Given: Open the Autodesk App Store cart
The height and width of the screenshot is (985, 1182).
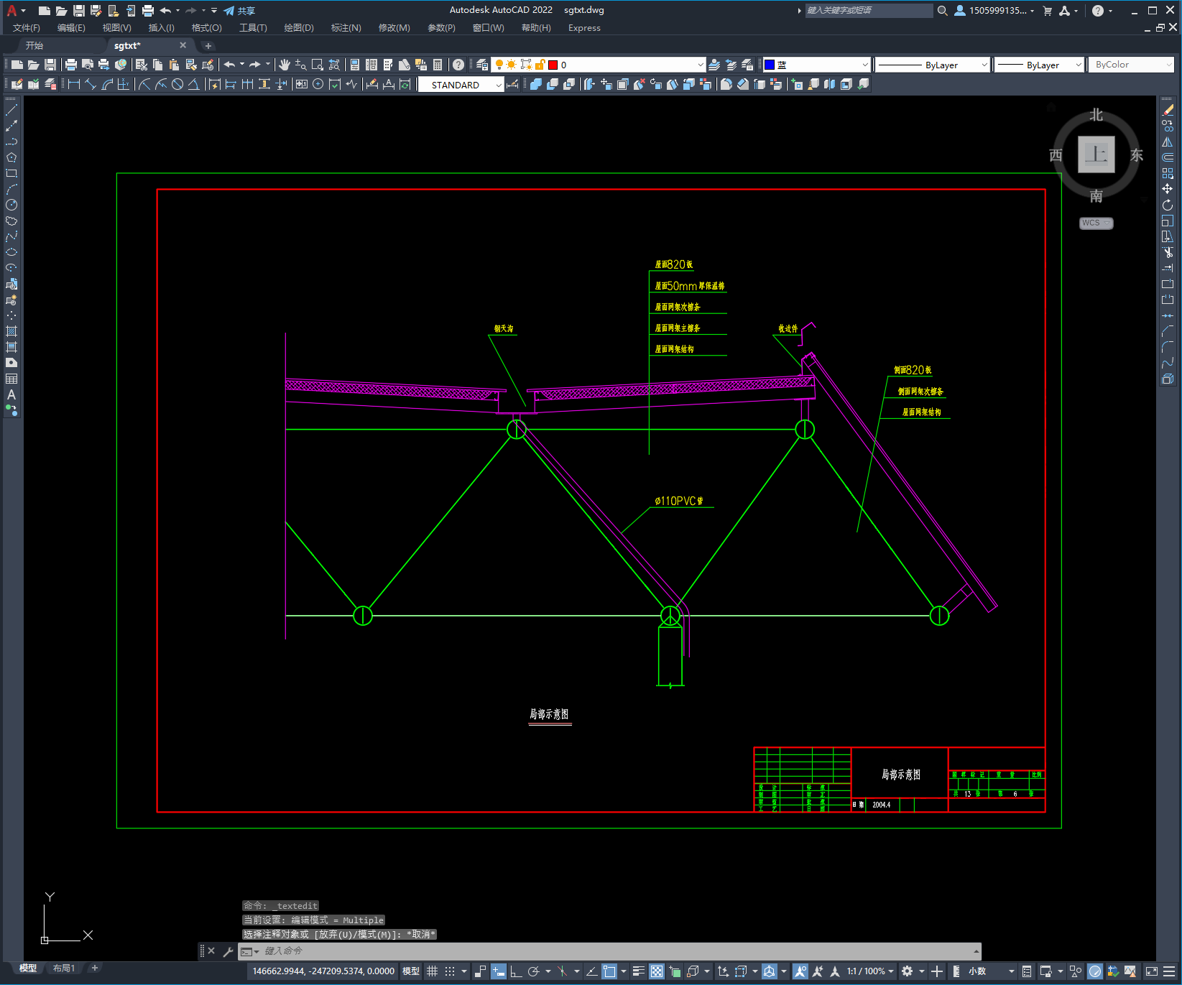Looking at the screenshot, I should point(1048,11).
